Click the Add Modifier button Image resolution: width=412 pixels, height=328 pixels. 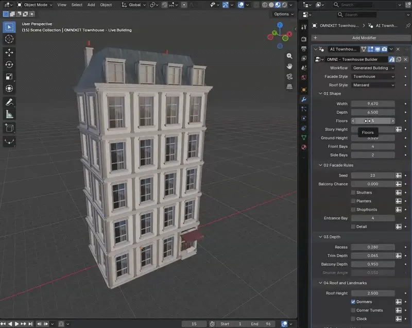point(361,38)
